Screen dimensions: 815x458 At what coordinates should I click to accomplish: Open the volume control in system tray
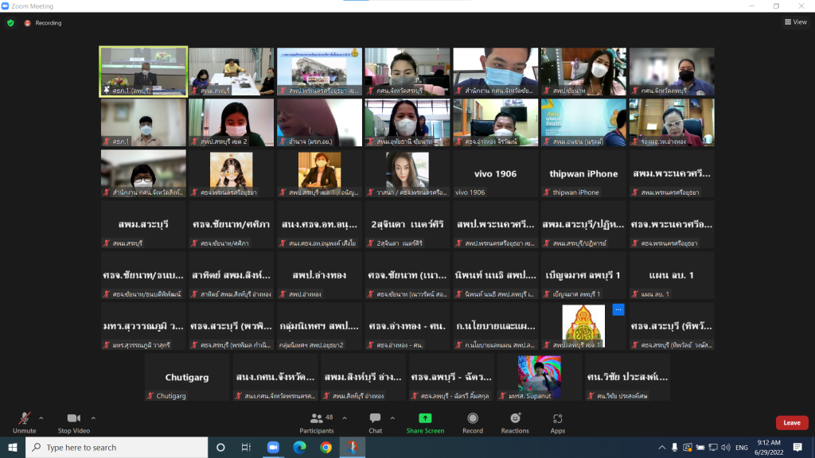click(726, 447)
